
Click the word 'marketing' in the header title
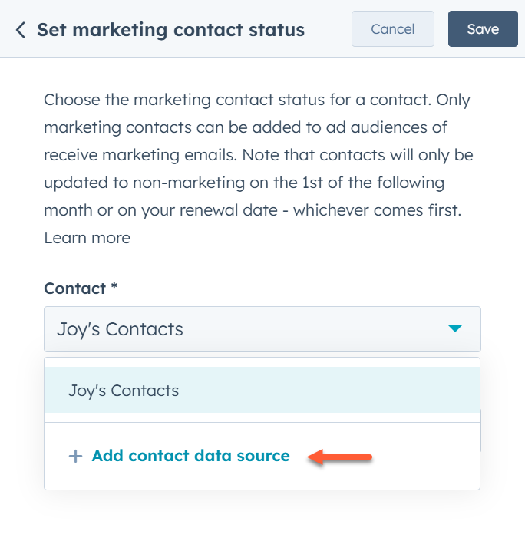click(111, 30)
